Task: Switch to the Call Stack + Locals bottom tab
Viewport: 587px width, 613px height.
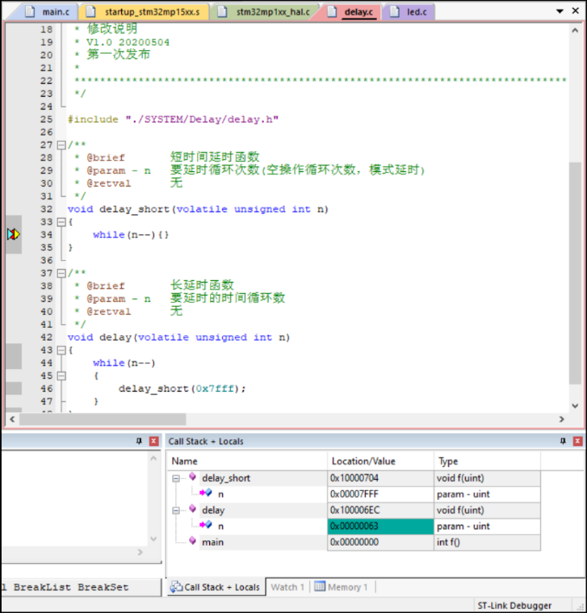Action: [216, 587]
